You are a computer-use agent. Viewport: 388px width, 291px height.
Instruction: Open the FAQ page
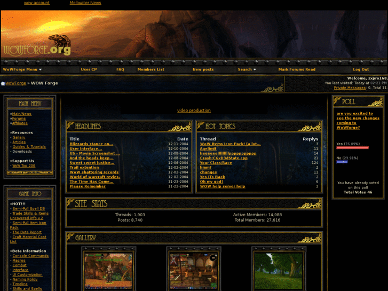click(120, 69)
